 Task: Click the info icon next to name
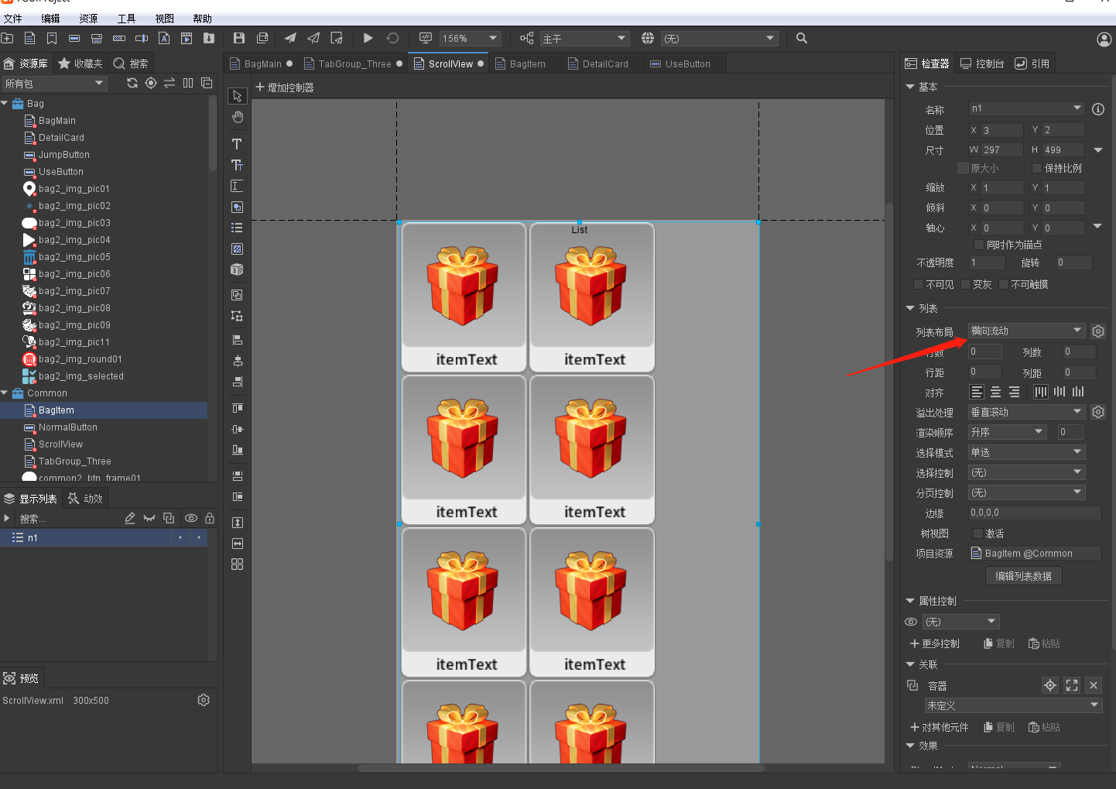tap(1098, 109)
